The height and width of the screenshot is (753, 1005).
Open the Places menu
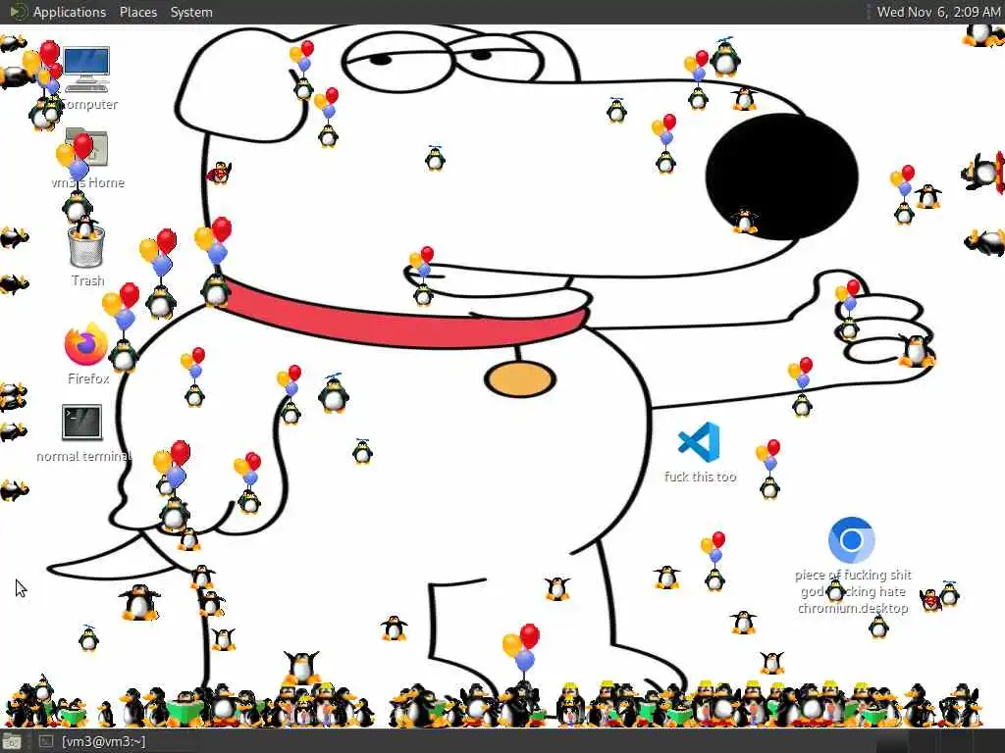(137, 12)
